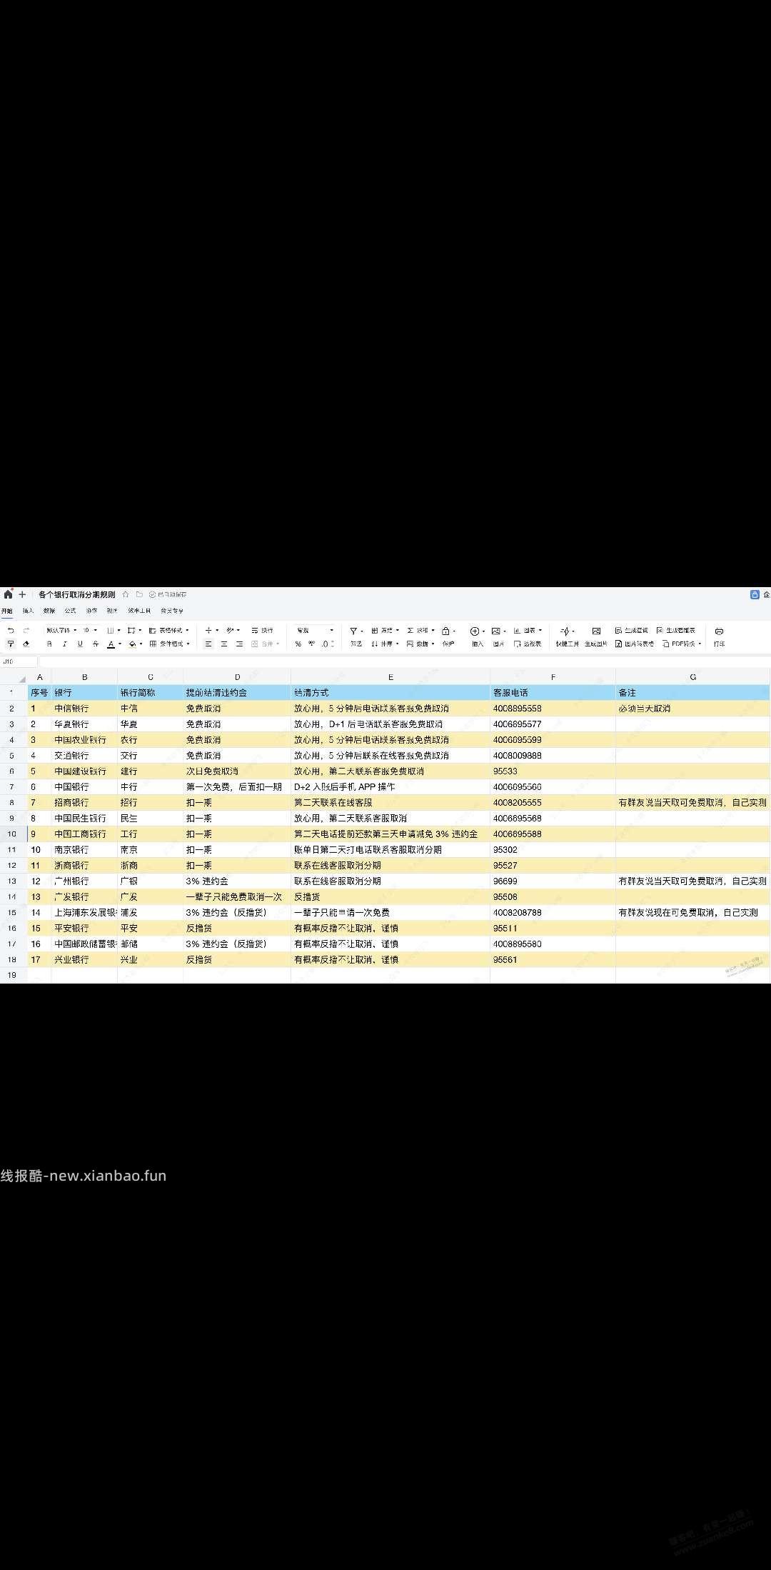The height and width of the screenshot is (1570, 771).
Task: Select phone cell 96699
Action: (553, 881)
